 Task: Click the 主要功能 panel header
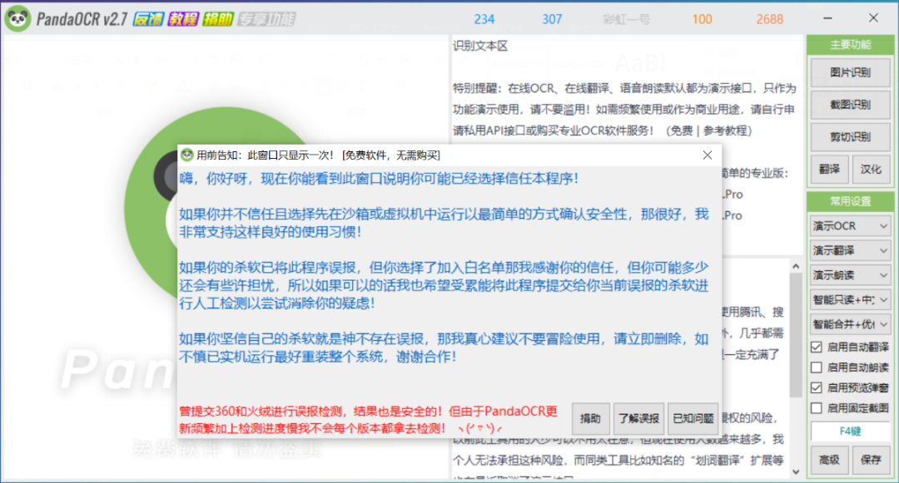(x=850, y=45)
